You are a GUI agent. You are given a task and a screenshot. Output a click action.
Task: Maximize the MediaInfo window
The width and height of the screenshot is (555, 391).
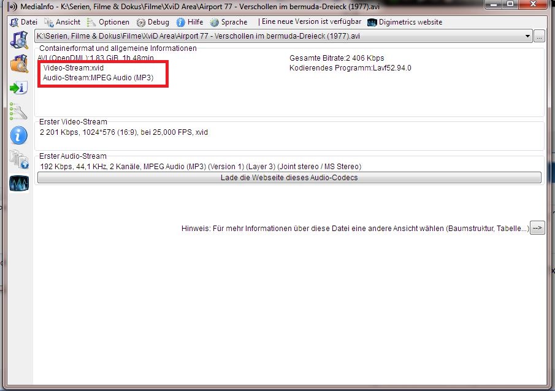510,5
